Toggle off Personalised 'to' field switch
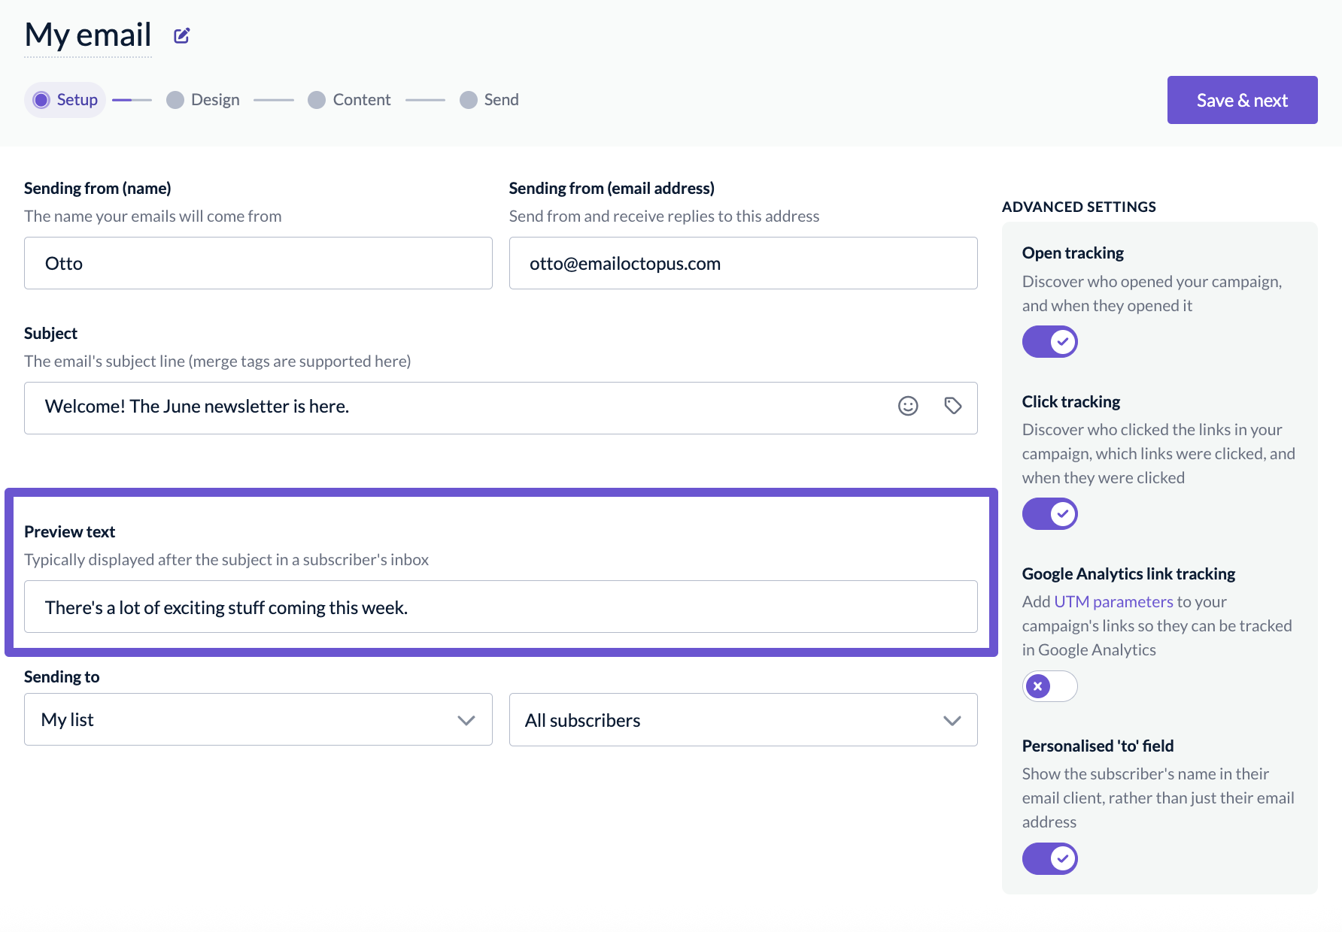The height and width of the screenshot is (932, 1342). 1049,858
